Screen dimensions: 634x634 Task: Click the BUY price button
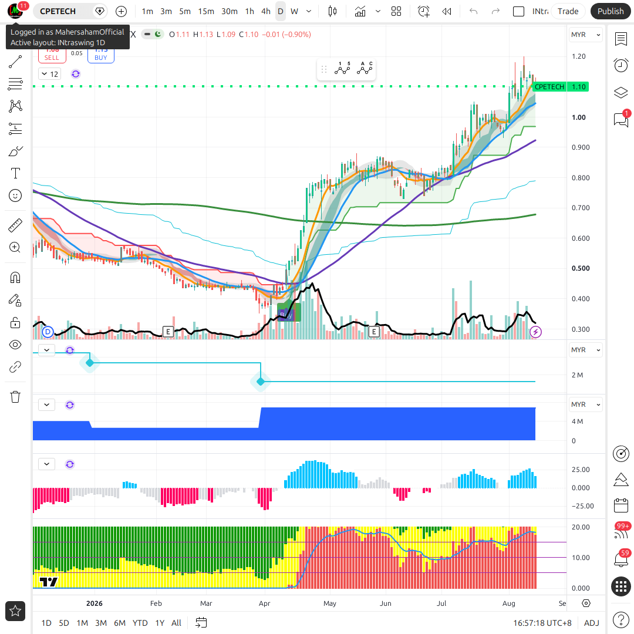point(101,55)
